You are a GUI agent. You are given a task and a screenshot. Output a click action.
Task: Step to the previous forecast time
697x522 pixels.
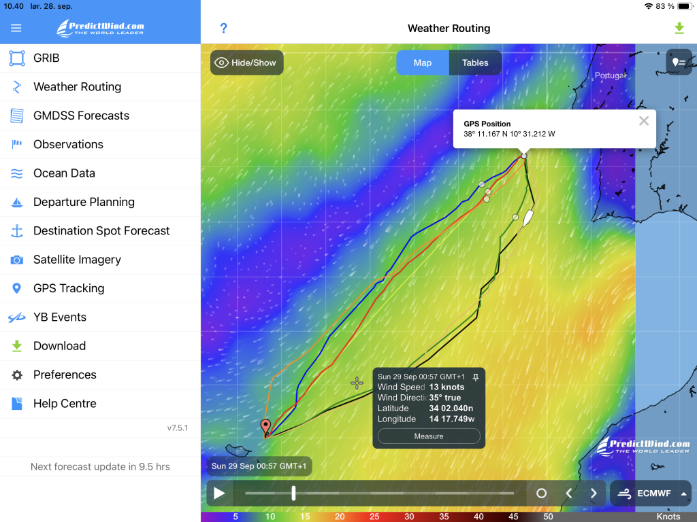point(568,493)
